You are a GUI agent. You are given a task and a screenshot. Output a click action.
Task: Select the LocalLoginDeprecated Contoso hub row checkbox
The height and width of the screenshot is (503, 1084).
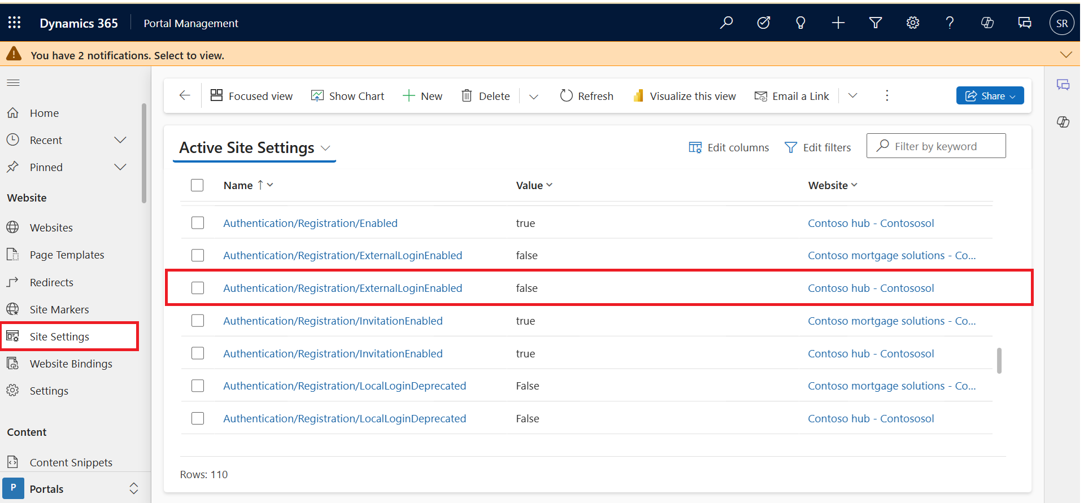197,418
